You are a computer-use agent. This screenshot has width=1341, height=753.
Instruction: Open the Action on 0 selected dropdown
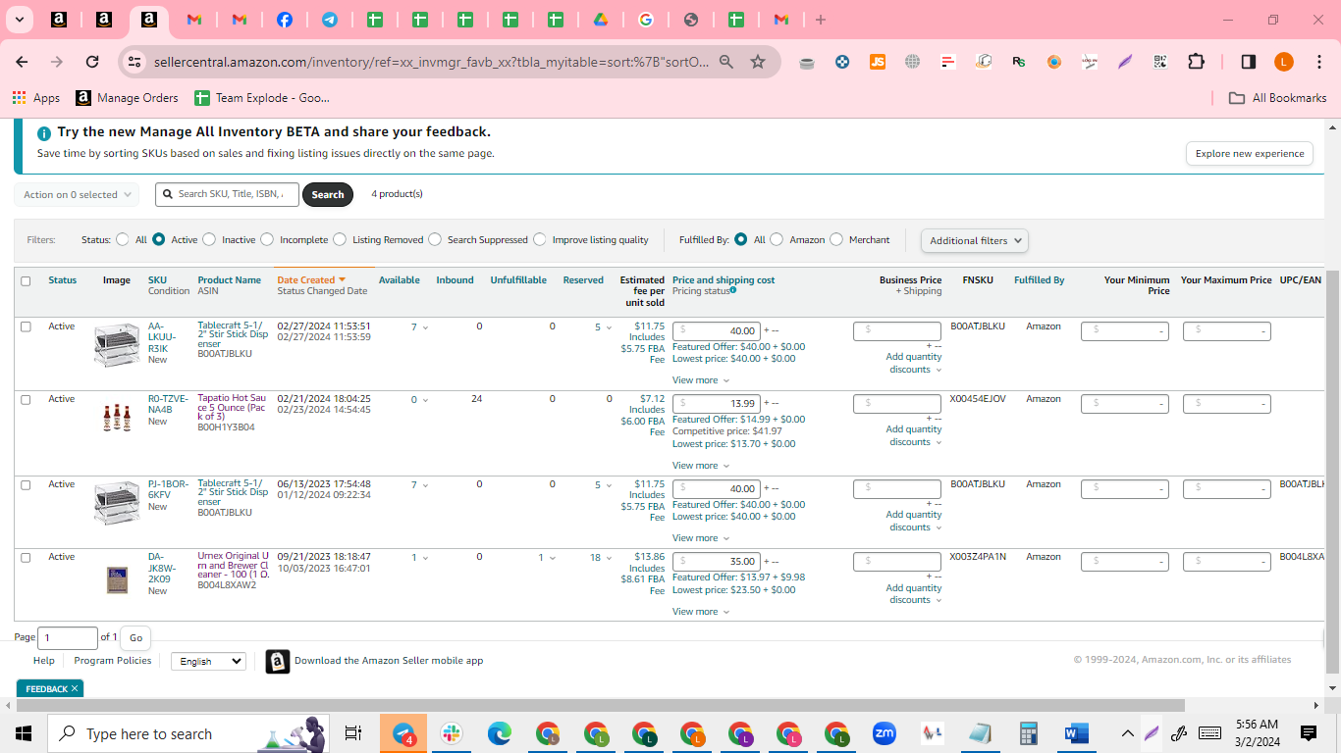77,195
